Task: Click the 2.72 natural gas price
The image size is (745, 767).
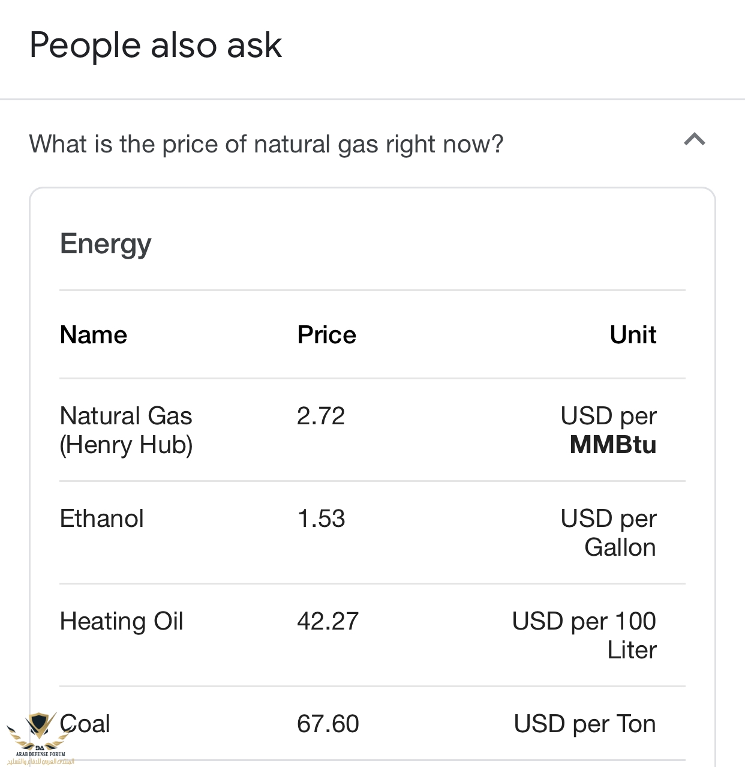Action: (x=321, y=416)
